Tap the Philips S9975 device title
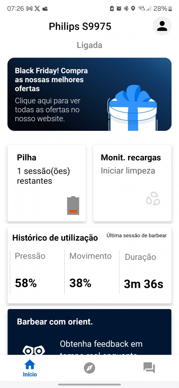This screenshot has height=388, width=179. (x=80, y=27)
